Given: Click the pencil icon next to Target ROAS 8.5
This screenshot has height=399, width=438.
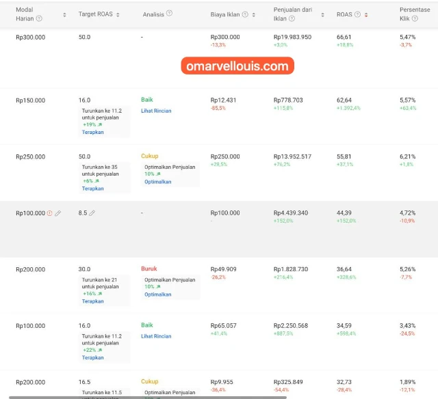Looking at the screenshot, I should point(92,213).
